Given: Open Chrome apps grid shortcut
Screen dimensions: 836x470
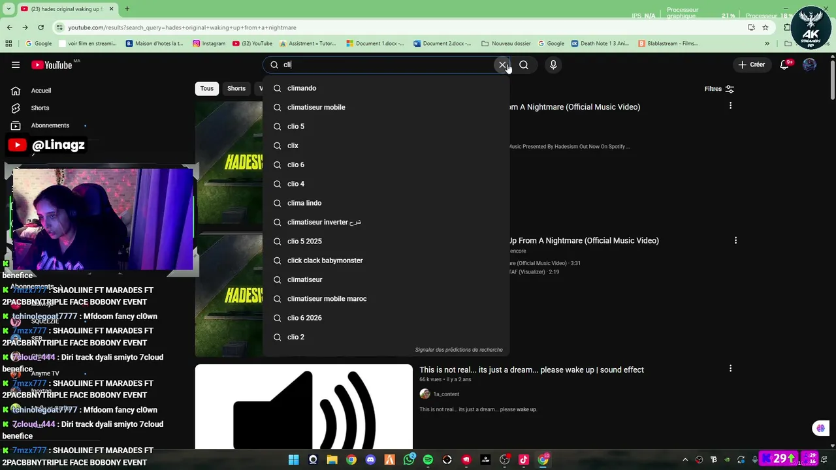Looking at the screenshot, I should click(x=8, y=44).
